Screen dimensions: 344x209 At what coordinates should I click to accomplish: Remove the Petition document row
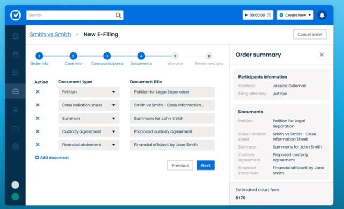tap(38, 92)
